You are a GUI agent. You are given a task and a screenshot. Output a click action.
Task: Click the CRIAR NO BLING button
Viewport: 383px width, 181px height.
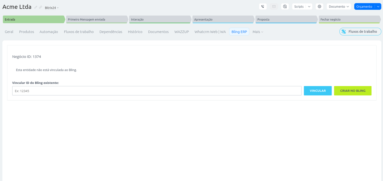tap(352, 91)
